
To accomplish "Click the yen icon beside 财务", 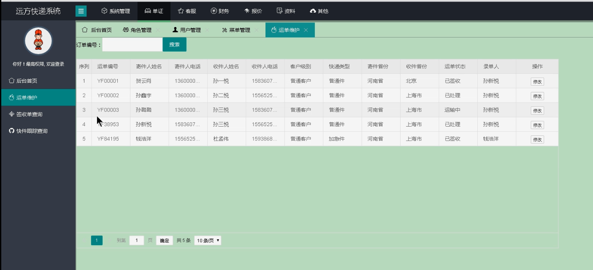I will click(214, 11).
